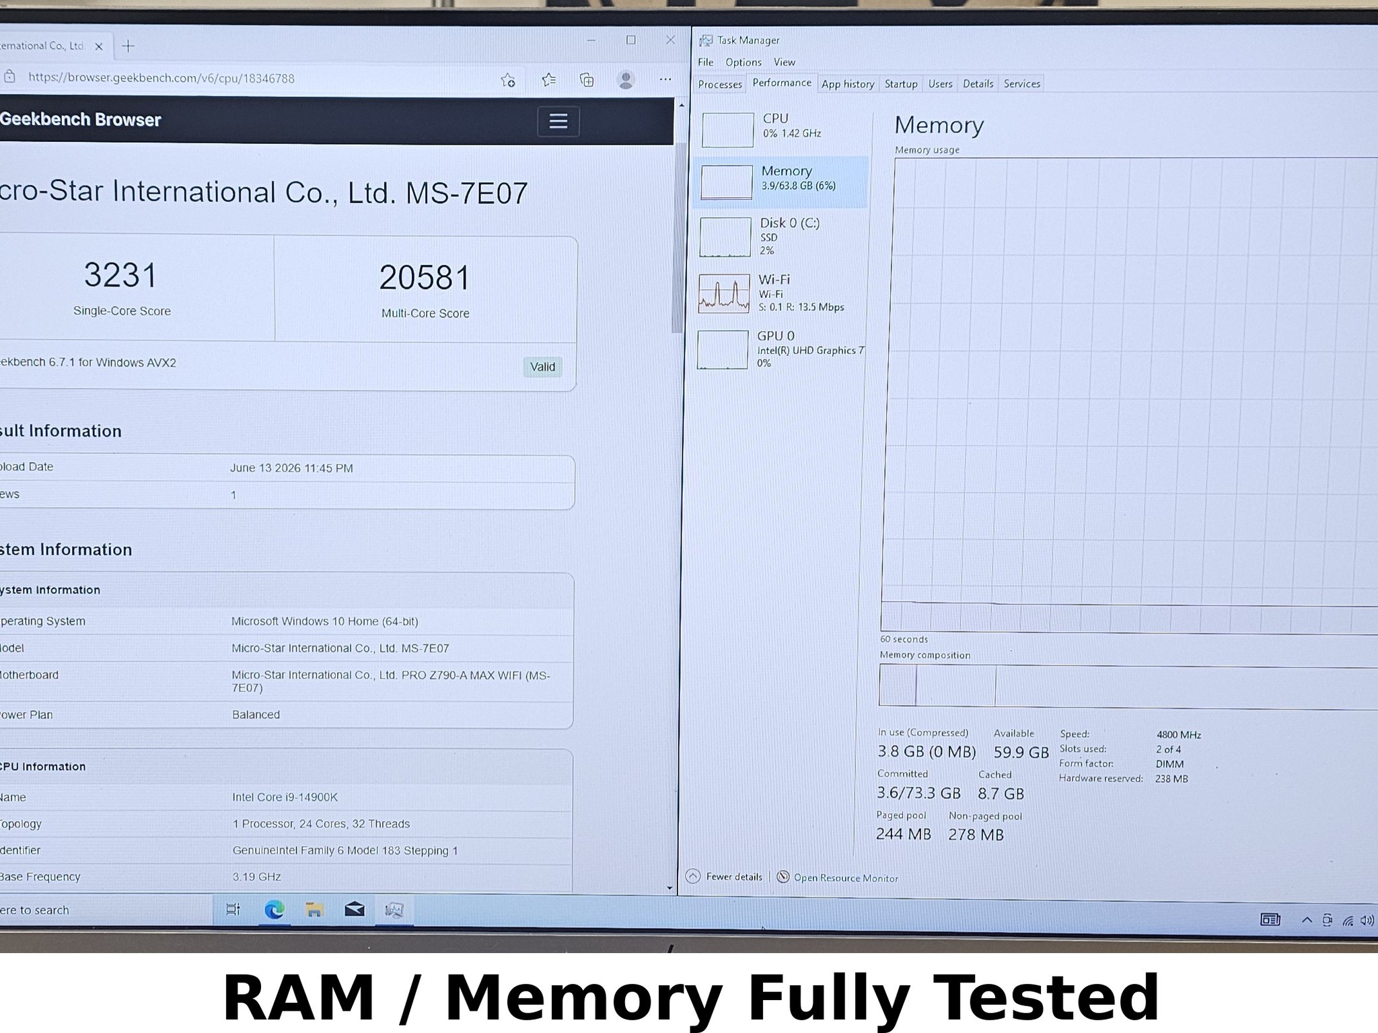Open the Edge settings and more menu
Viewport: 1378px width, 1033px height.
665,79
